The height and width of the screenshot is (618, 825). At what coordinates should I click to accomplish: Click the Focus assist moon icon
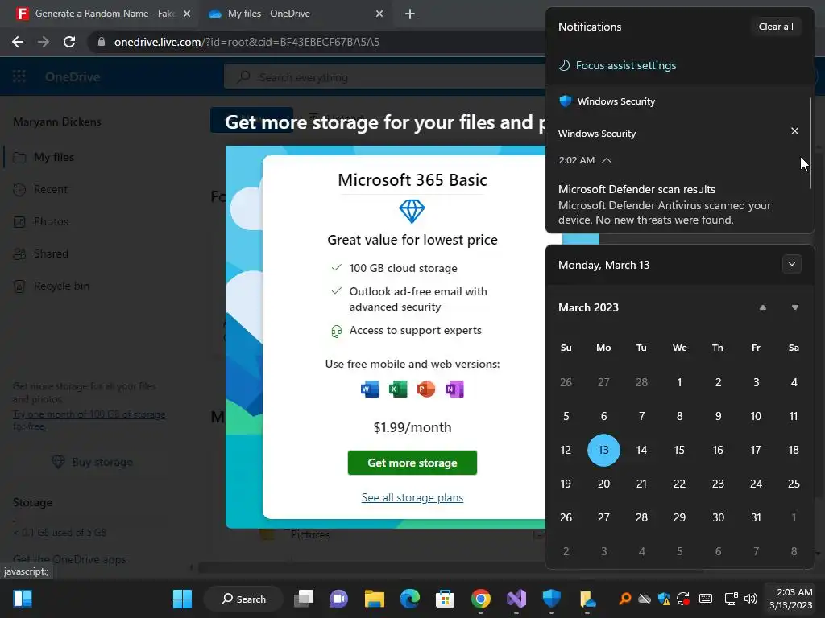pos(565,65)
